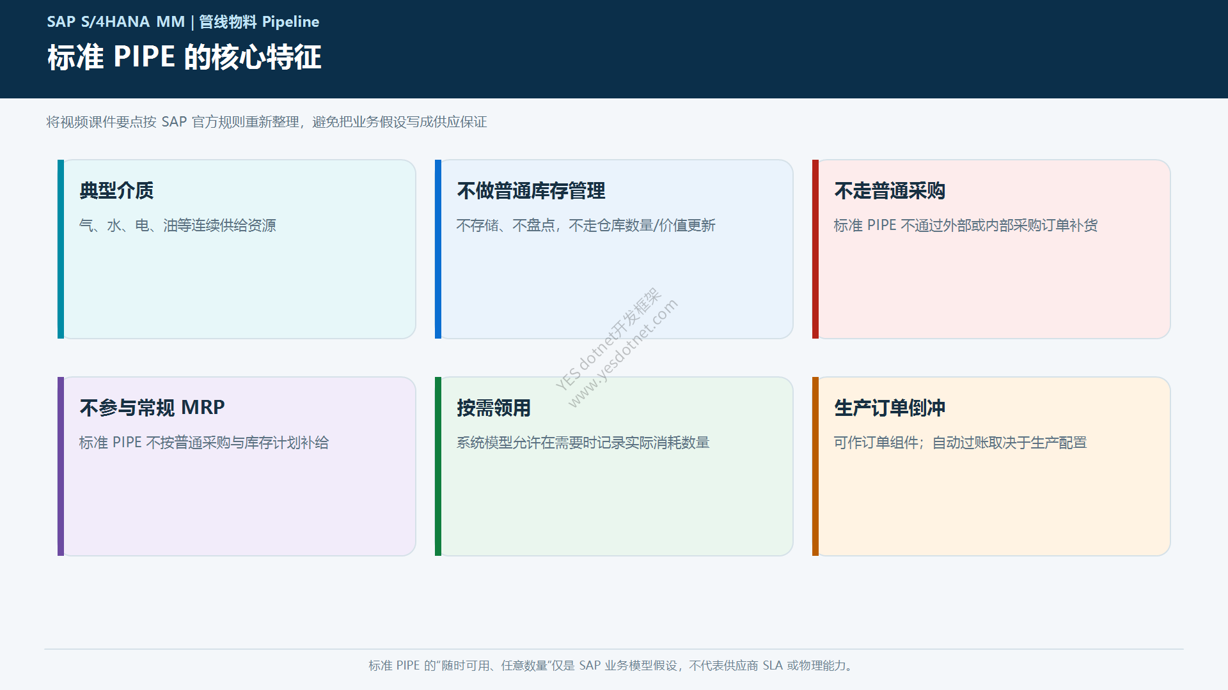This screenshot has width=1228, height=690.
Task: Select the text '标准 PIPE 不通过外部或内部采购订单补货'
Action: (966, 226)
